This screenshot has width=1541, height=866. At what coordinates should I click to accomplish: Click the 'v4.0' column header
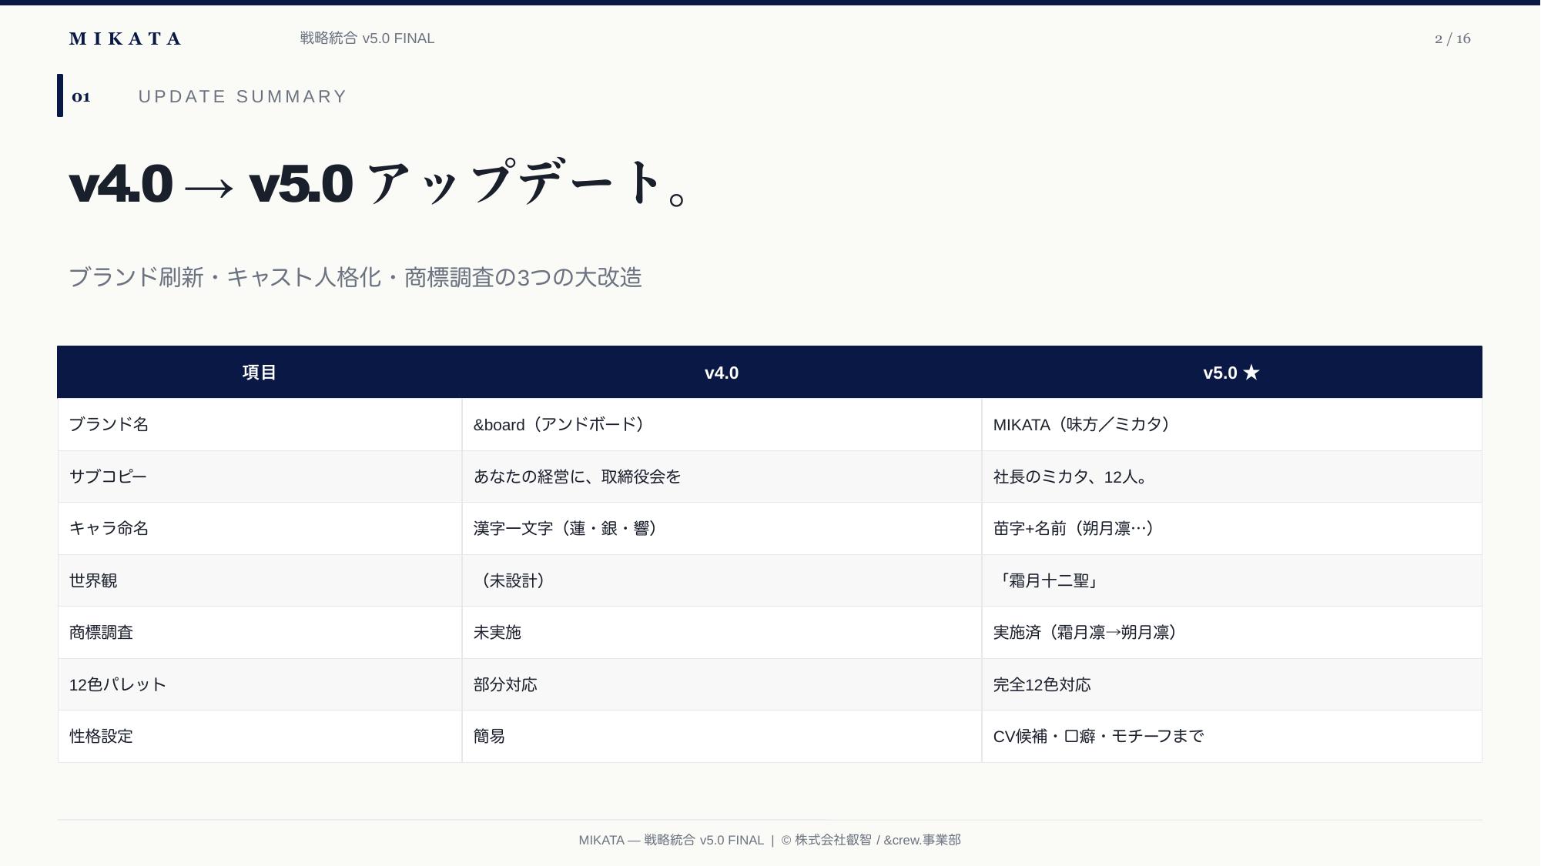coord(722,373)
